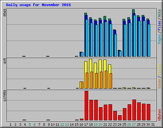163x128 pixels.
Task: Select the orange Sites bar for day 17
Action: (x=87, y=81)
